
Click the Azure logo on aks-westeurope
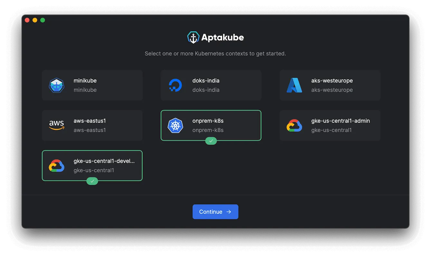tap(294, 85)
